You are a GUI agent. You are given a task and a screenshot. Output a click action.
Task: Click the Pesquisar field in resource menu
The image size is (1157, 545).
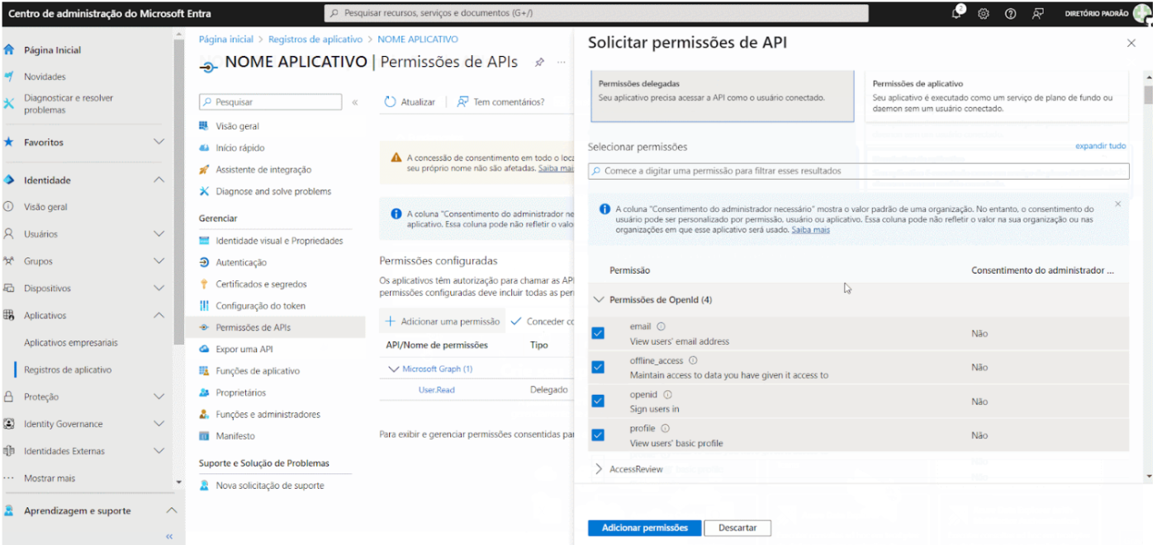[270, 102]
